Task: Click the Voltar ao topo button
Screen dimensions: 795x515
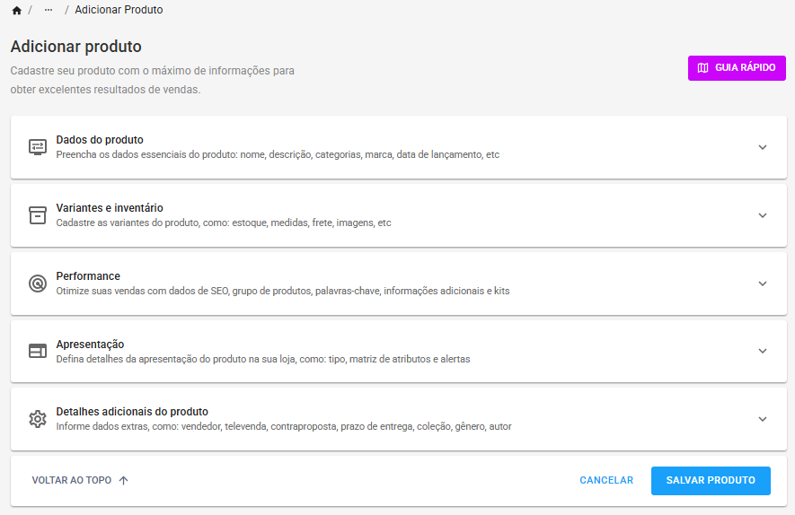Action: pyautogui.click(x=80, y=481)
